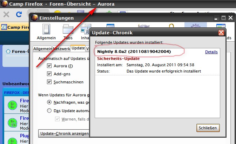Toggle the Suchmaschinen update checkbox

(49, 82)
